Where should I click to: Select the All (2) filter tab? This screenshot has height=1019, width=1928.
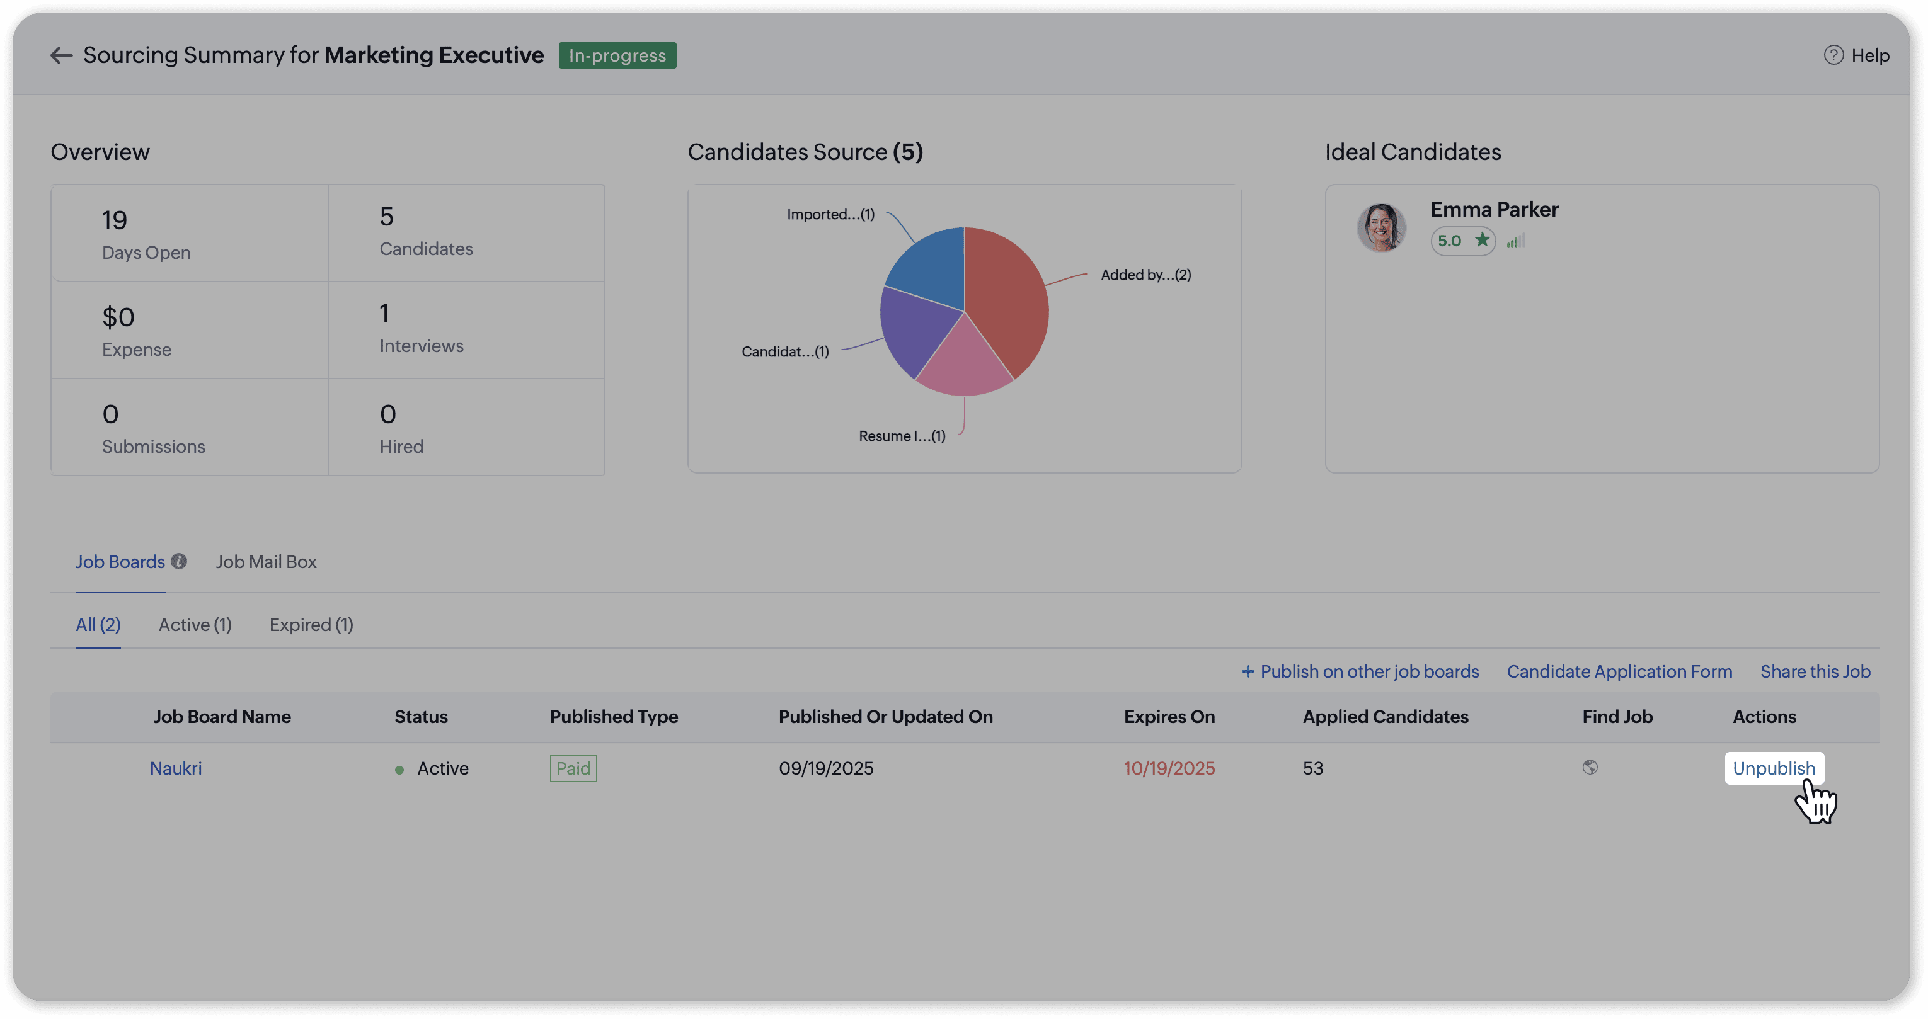pos(98,625)
